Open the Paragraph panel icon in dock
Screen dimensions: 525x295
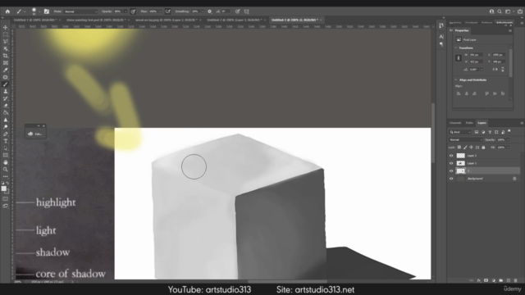[441, 44]
